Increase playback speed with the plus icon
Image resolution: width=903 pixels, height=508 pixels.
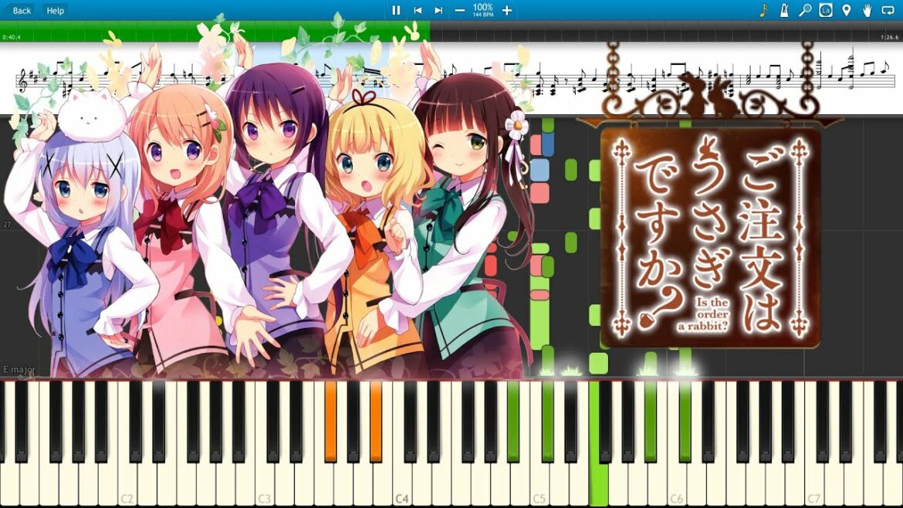(x=506, y=11)
